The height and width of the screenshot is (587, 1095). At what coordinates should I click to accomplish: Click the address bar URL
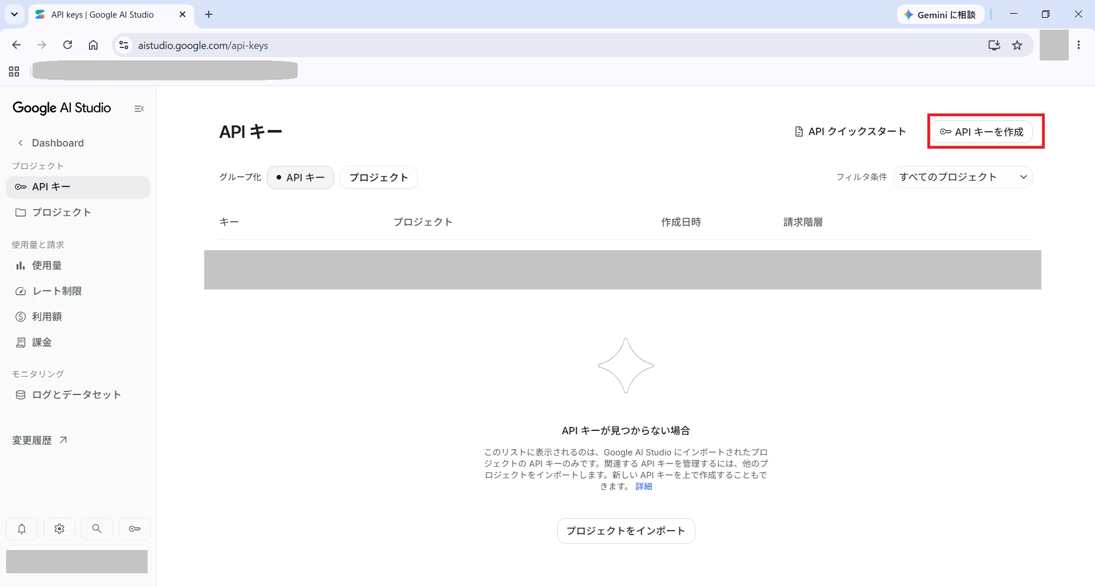click(203, 46)
